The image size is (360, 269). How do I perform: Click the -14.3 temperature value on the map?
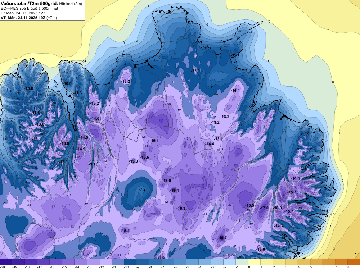[279, 226]
